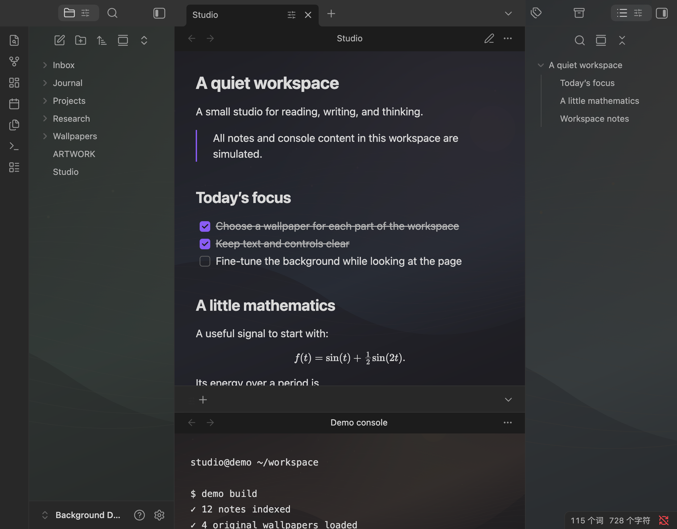677x529 pixels.
Task: Uncheck 'Choose a wallpaper for each part' task
Action: tap(205, 226)
